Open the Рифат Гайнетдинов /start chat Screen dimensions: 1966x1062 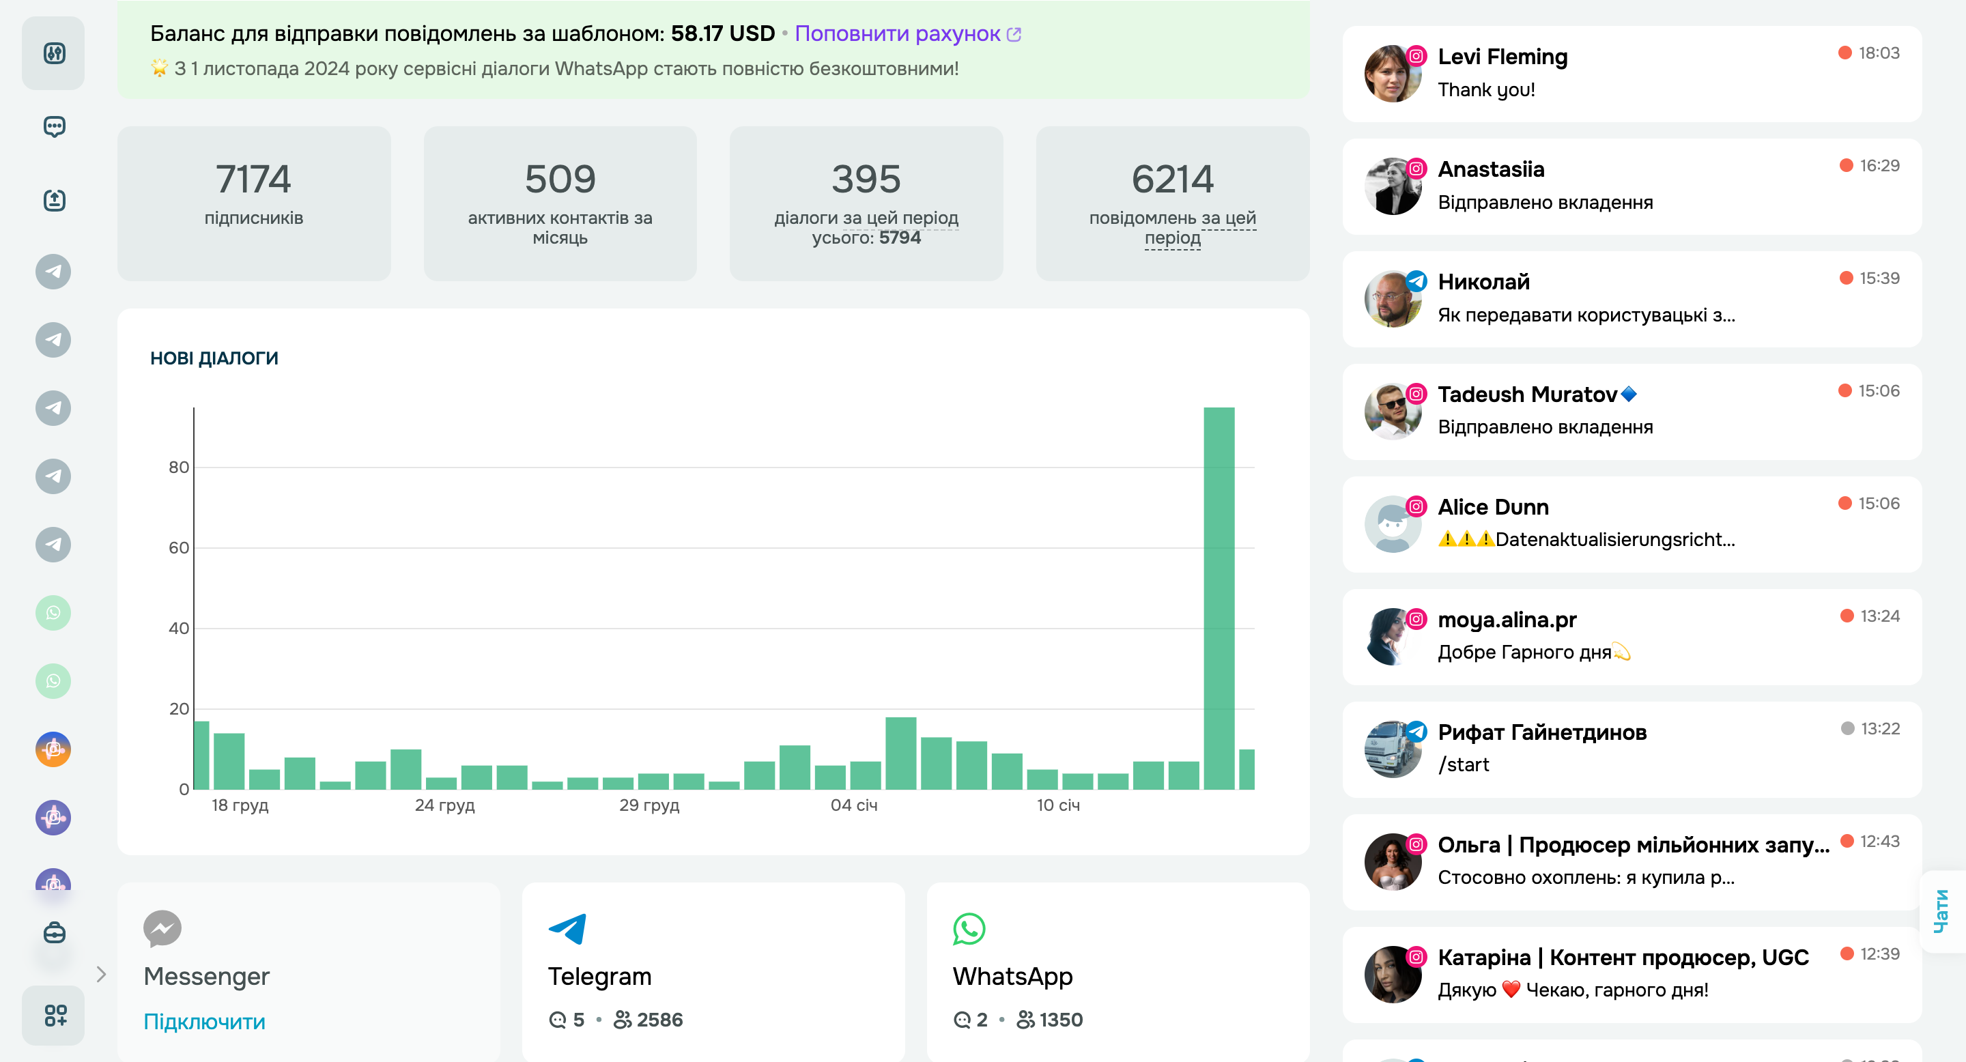click(1632, 749)
